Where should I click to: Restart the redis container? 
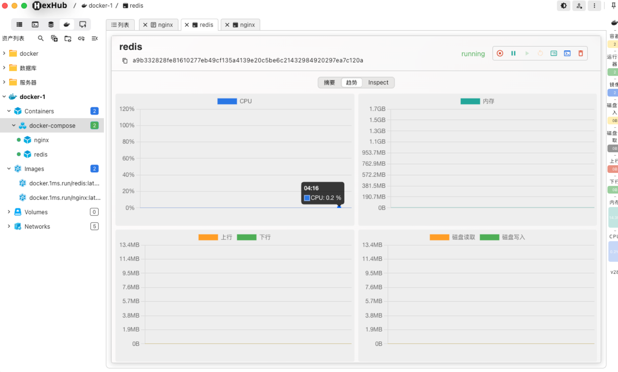click(540, 53)
